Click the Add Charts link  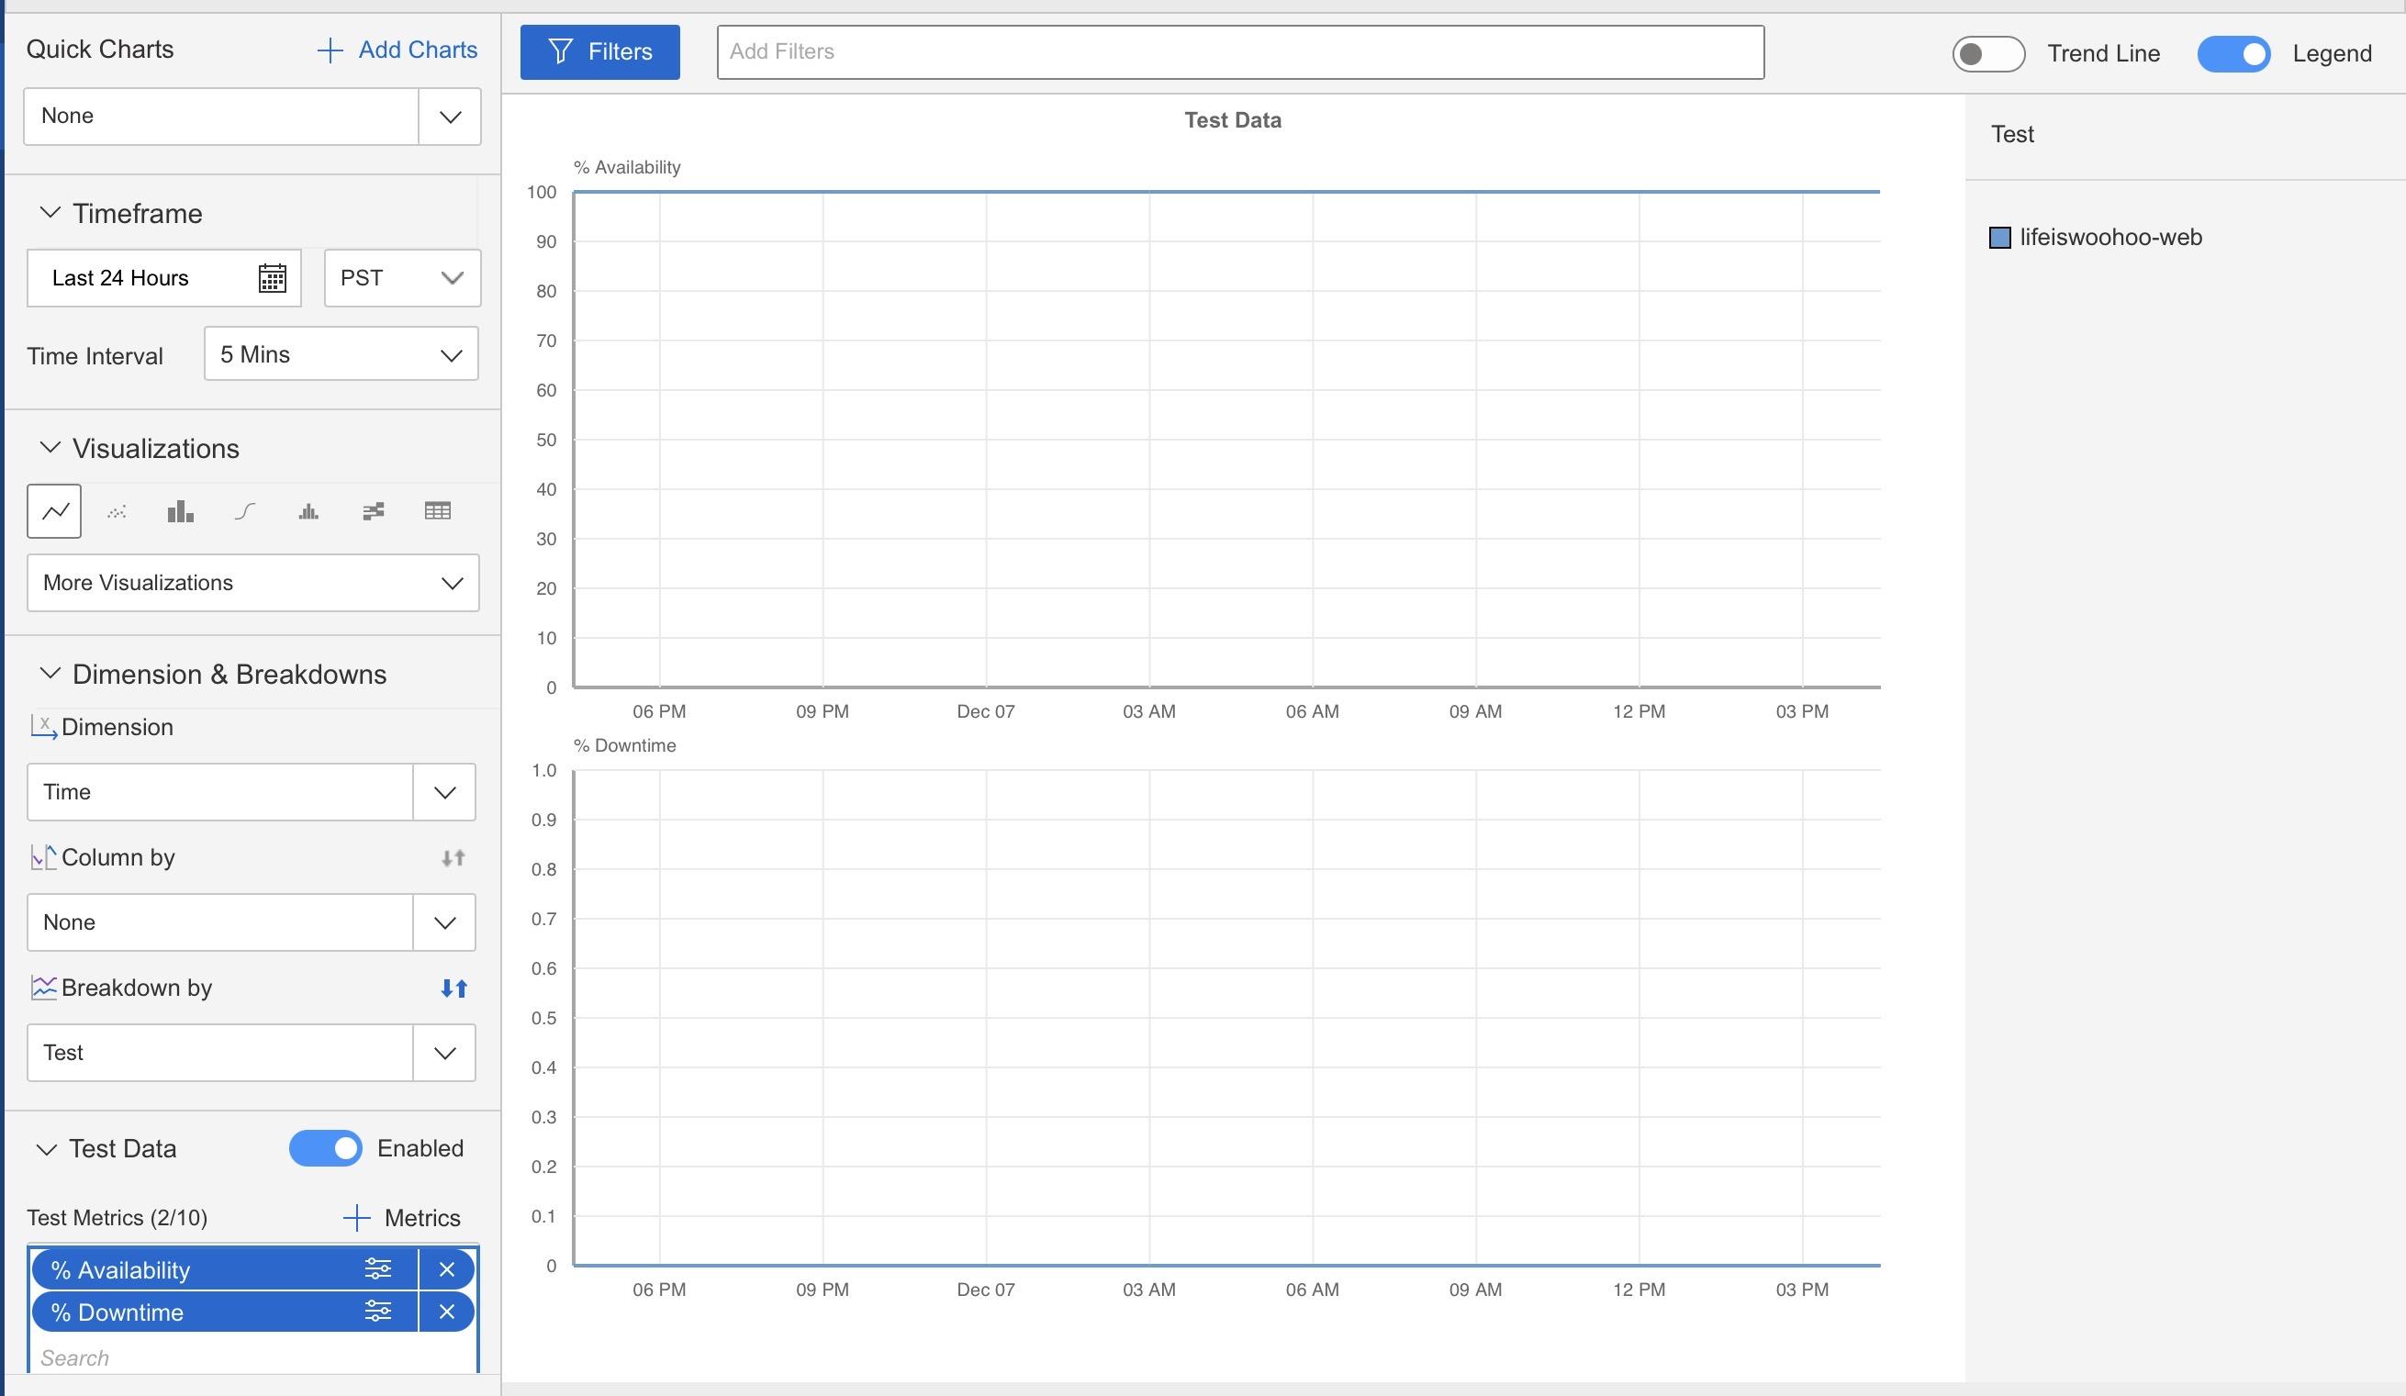pyautogui.click(x=397, y=50)
